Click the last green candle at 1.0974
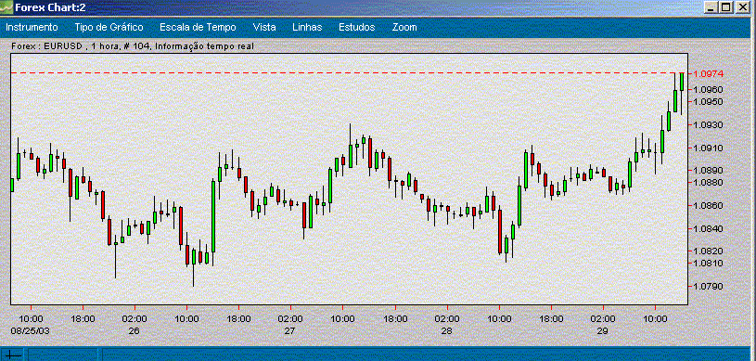 (682, 82)
